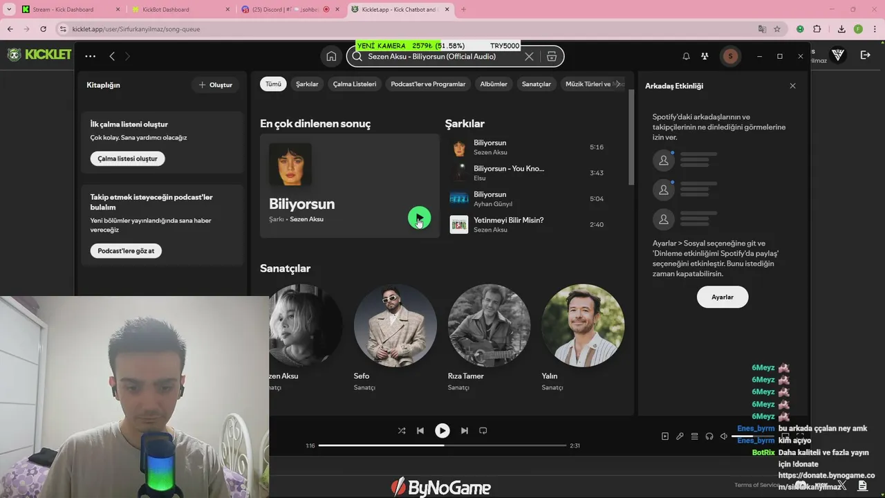Show more filter chips with right arrow
This screenshot has width=885, height=498.
pyautogui.click(x=618, y=84)
